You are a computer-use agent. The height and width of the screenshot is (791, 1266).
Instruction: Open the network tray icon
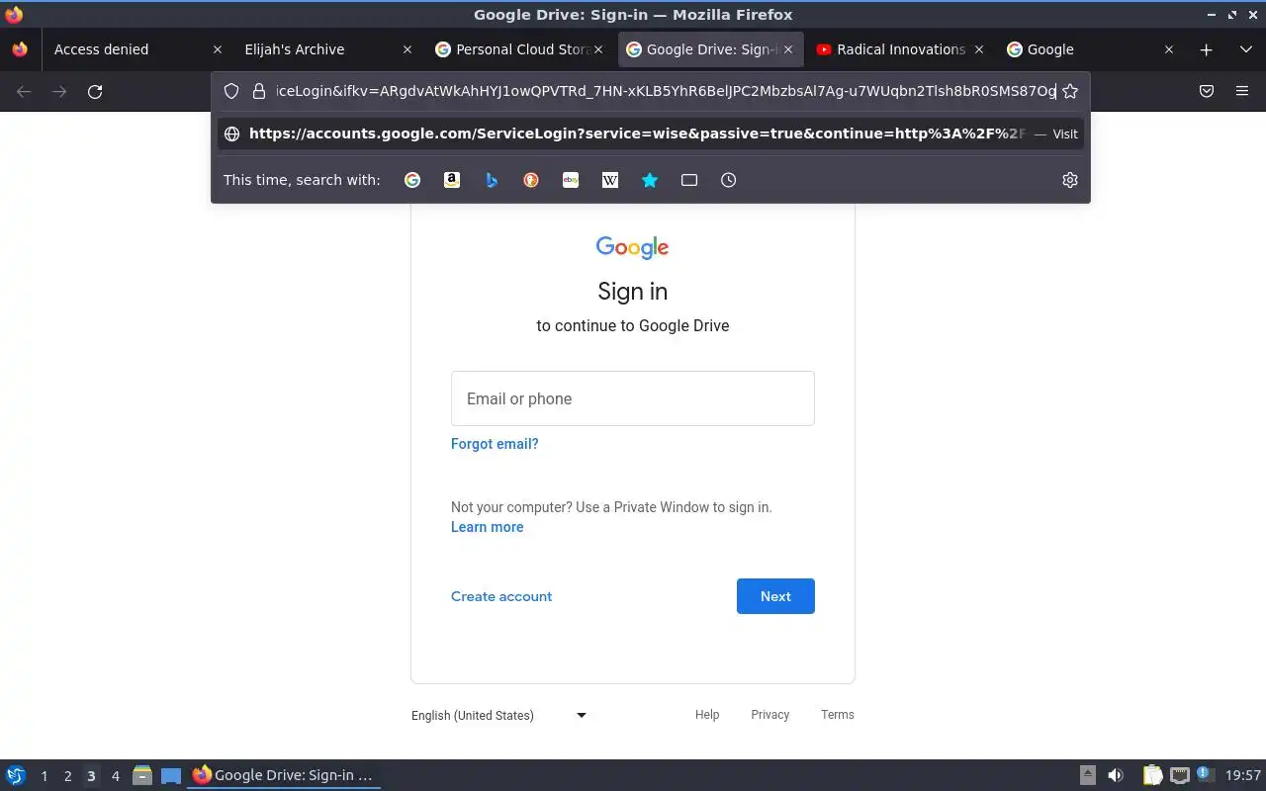[x=1179, y=775]
